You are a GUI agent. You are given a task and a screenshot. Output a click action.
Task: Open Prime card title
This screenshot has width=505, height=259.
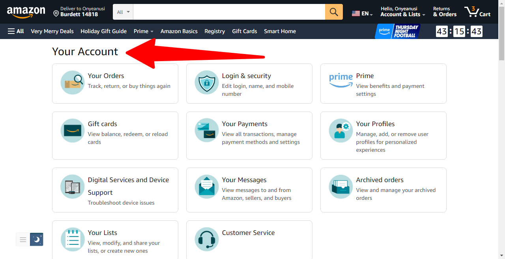(365, 76)
